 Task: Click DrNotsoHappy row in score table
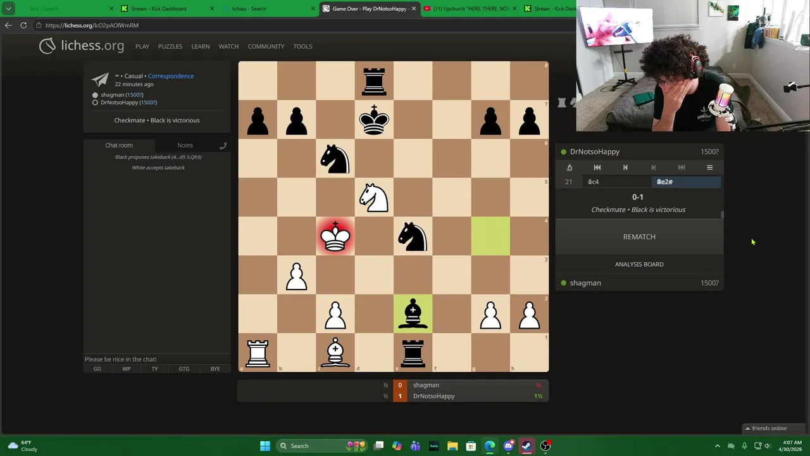[x=393, y=396]
